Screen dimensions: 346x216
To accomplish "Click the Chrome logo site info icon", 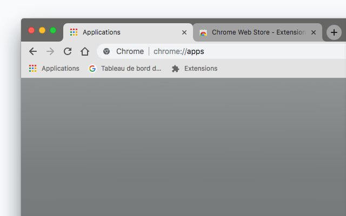I will [107, 51].
